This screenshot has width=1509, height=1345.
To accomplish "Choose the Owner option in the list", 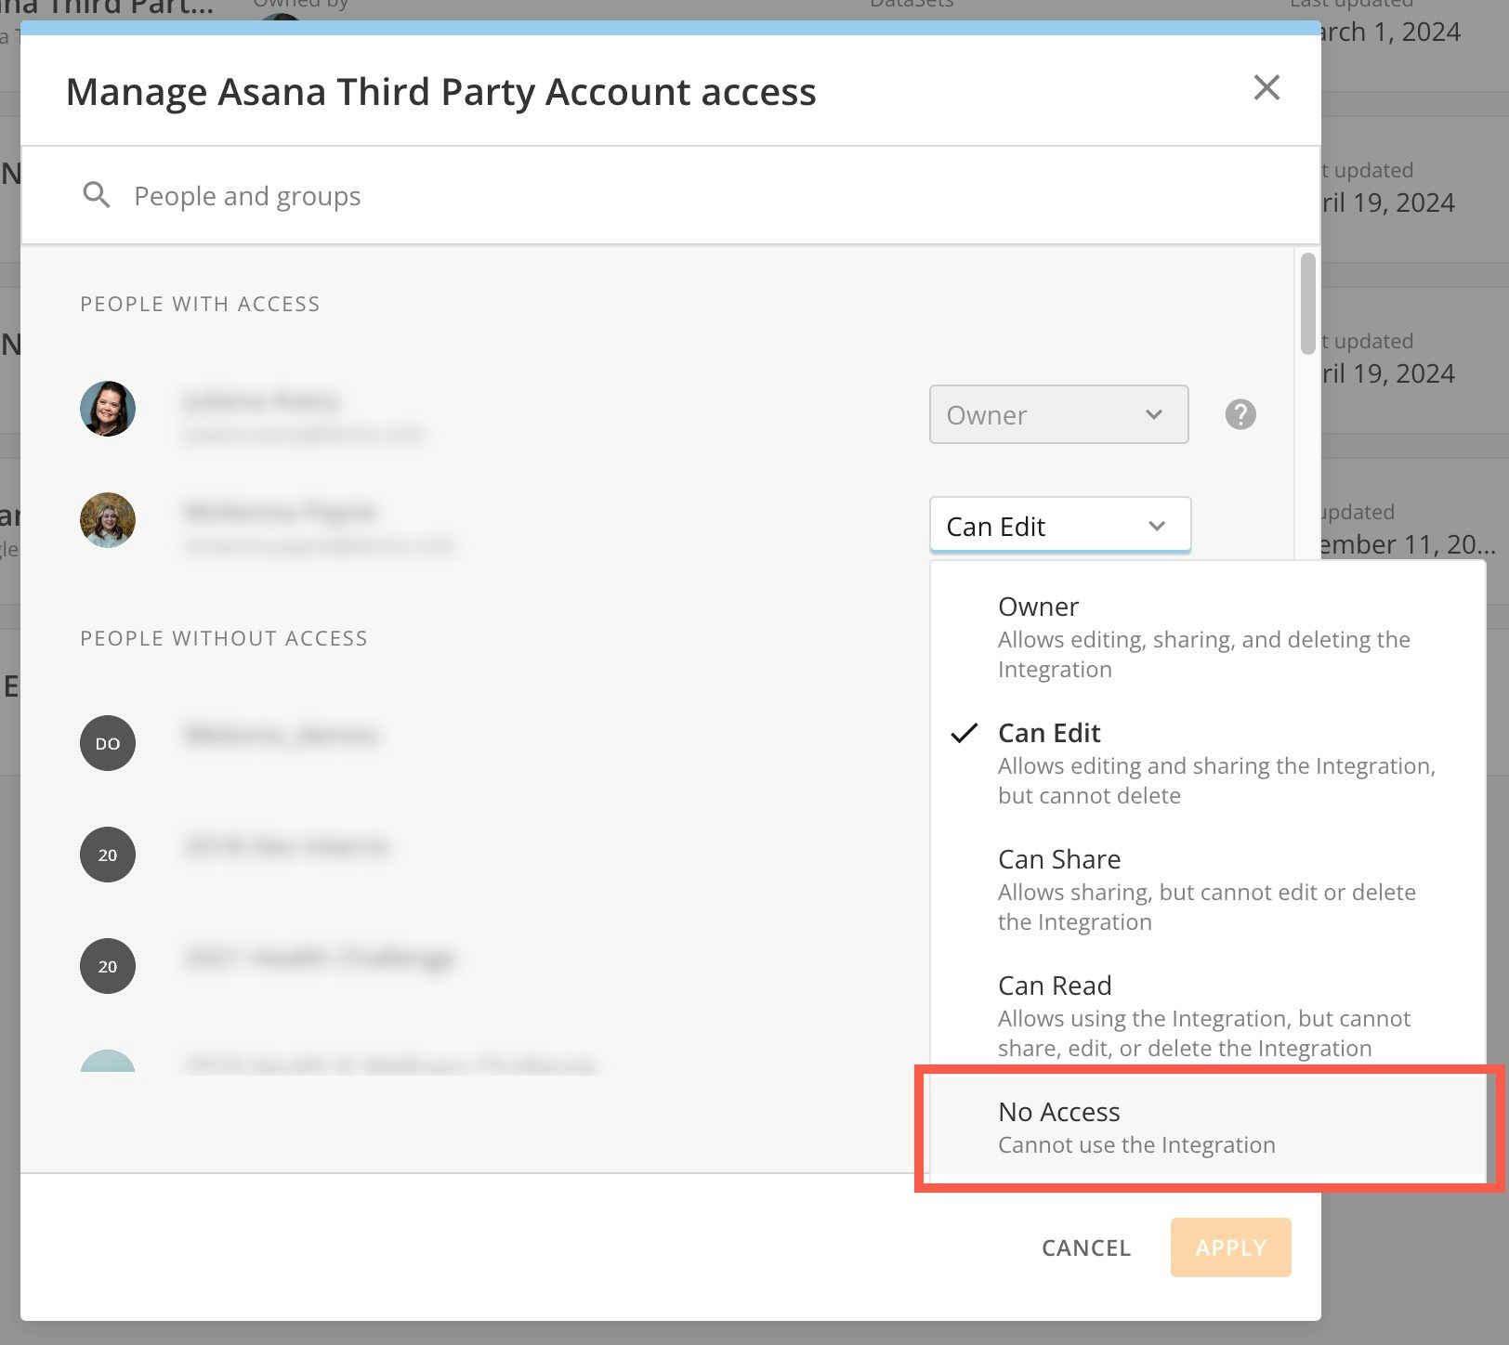I will tap(1208, 637).
